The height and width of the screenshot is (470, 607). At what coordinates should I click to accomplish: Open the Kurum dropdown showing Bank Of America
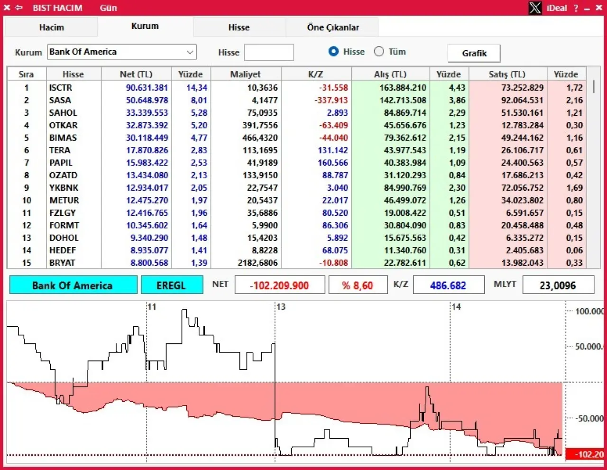point(122,52)
